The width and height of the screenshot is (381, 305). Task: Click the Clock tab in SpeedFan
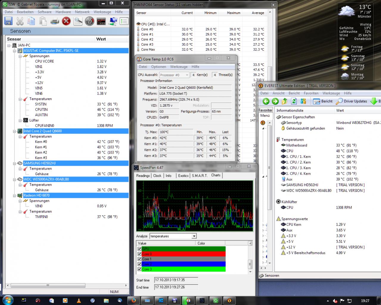click(x=157, y=176)
